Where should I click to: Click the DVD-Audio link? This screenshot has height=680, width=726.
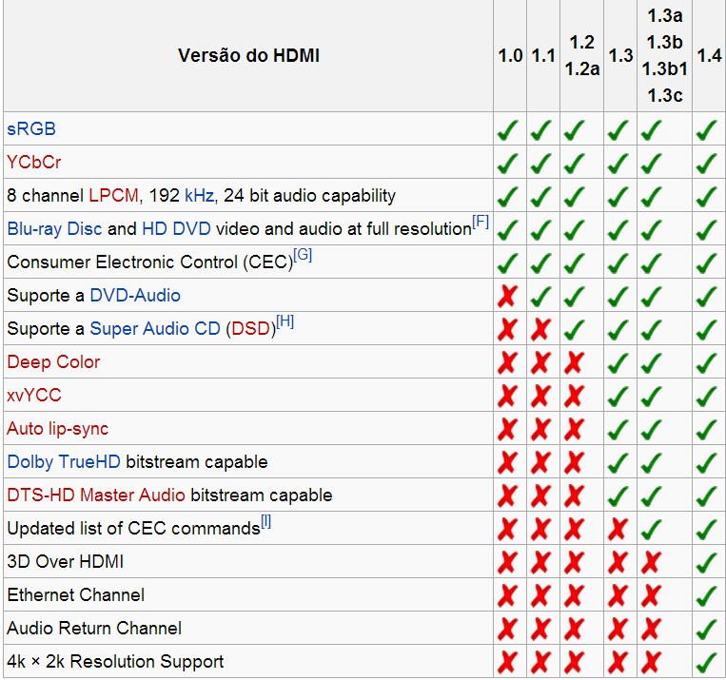click(135, 296)
